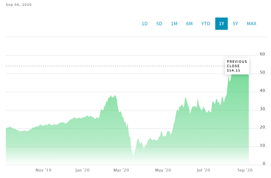Click the March 2020 lowest chart point

click(133, 156)
